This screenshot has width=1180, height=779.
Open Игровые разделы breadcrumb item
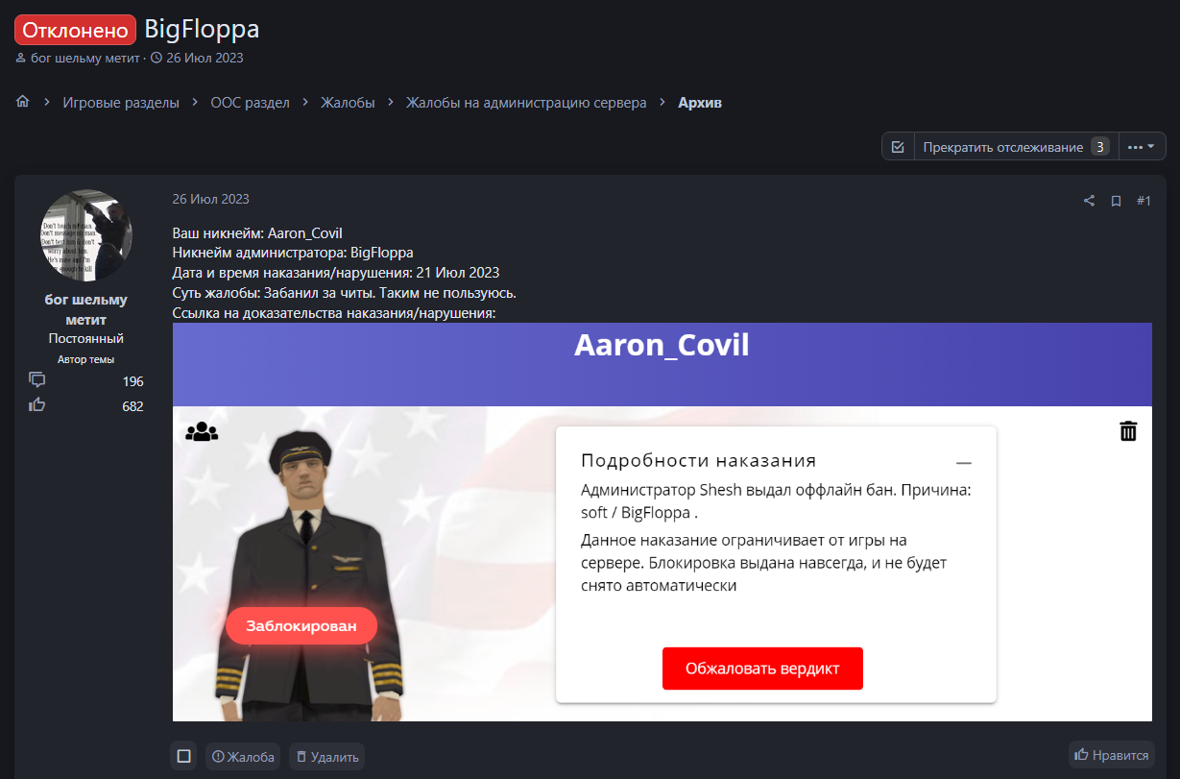(121, 102)
